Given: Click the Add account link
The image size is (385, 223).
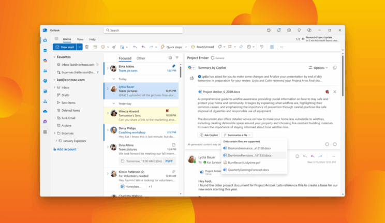Looking at the screenshot, I should (65, 149).
